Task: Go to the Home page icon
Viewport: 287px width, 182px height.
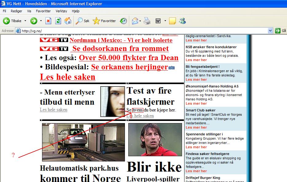Action: [68, 21]
